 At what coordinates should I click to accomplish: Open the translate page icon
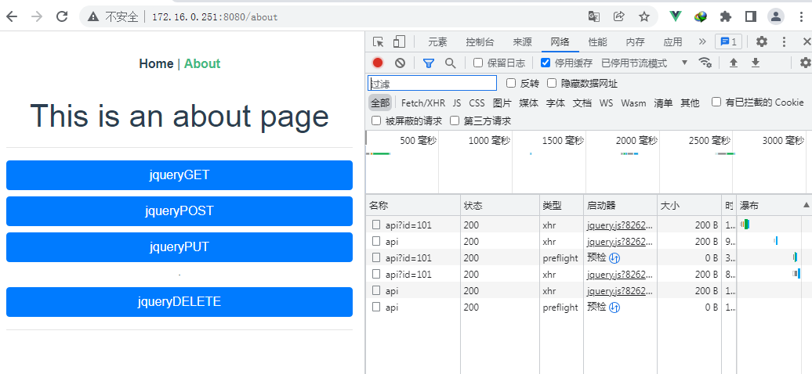click(594, 16)
